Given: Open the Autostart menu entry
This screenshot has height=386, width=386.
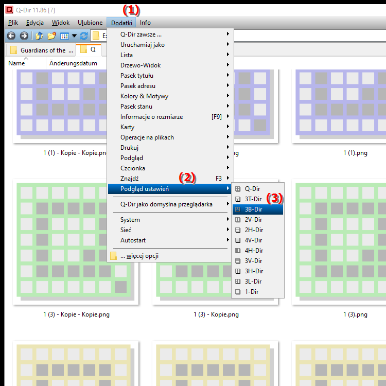Looking at the screenshot, I should [x=170, y=240].
